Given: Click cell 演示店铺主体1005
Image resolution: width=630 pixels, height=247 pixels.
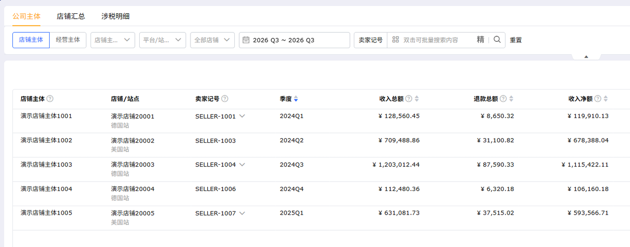Looking at the screenshot, I should [x=46, y=213].
